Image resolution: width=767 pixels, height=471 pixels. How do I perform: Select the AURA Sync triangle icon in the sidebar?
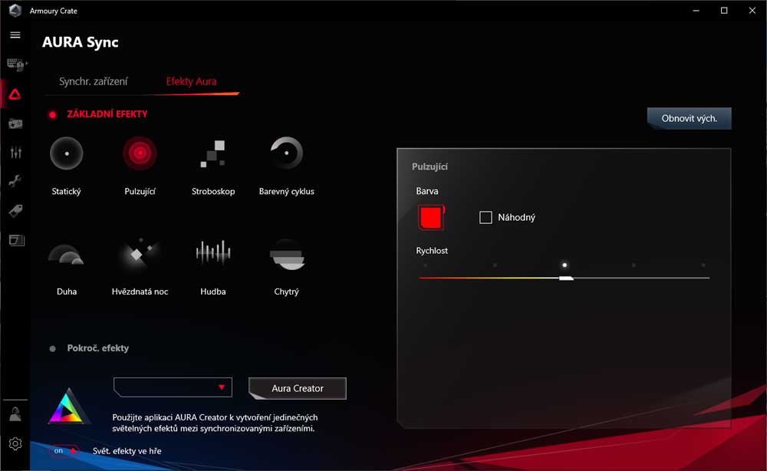pos(15,94)
